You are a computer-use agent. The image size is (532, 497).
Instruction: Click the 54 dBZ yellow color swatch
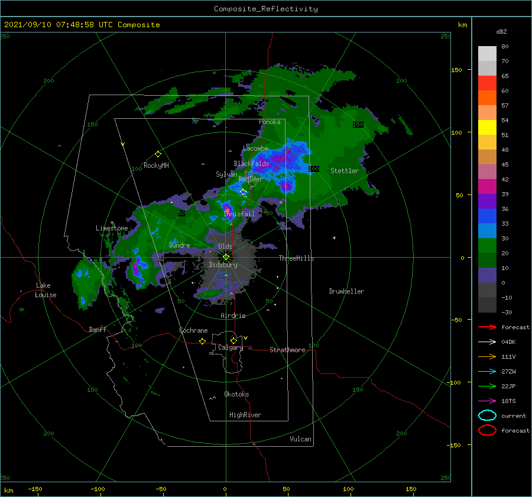tap(487, 128)
